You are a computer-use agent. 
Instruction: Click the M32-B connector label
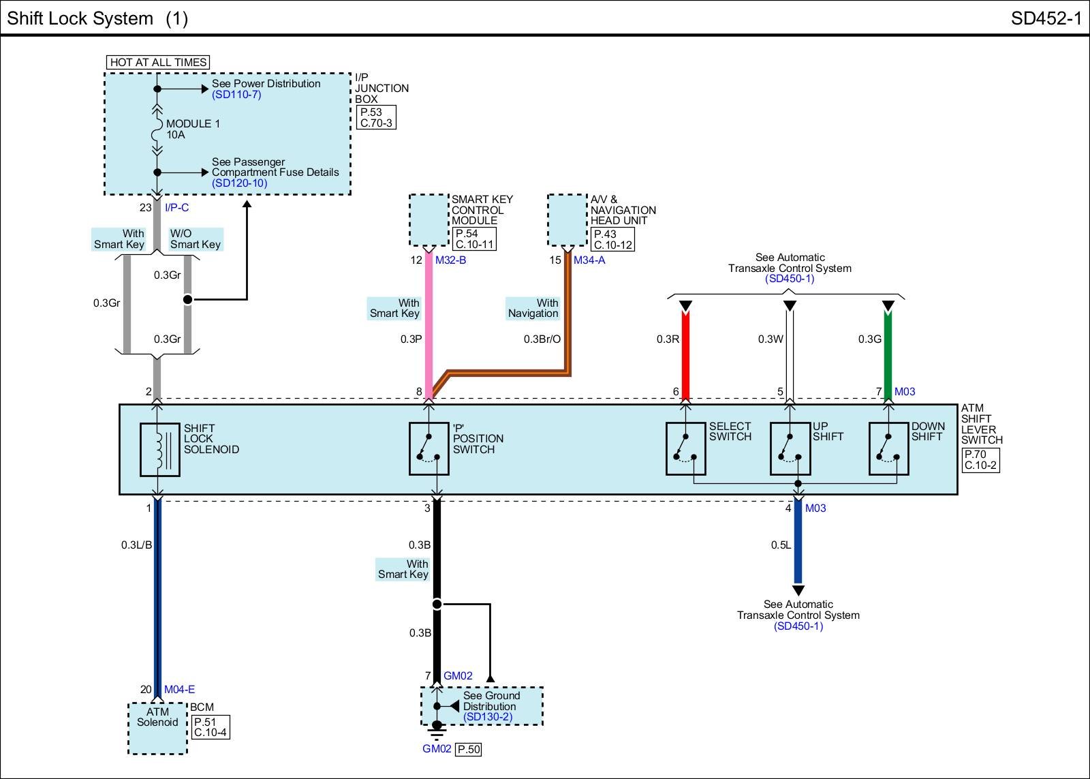(450, 260)
